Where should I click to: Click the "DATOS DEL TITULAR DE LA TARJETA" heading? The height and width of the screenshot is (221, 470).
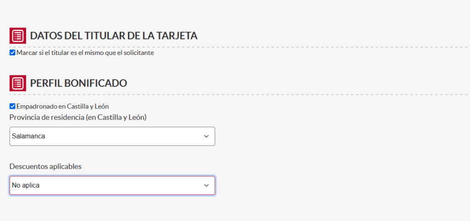click(x=113, y=36)
